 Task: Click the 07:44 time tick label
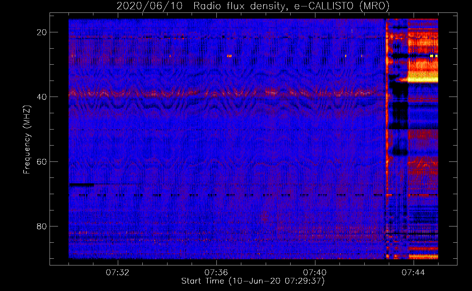pyautogui.click(x=413, y=273)
